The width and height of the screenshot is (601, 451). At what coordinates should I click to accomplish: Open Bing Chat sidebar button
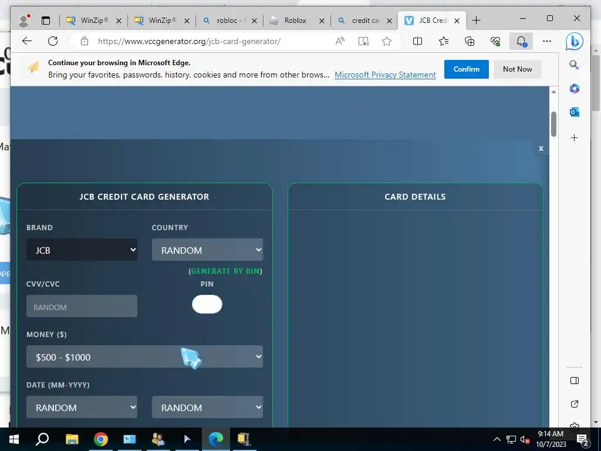(x=574, y=42)
